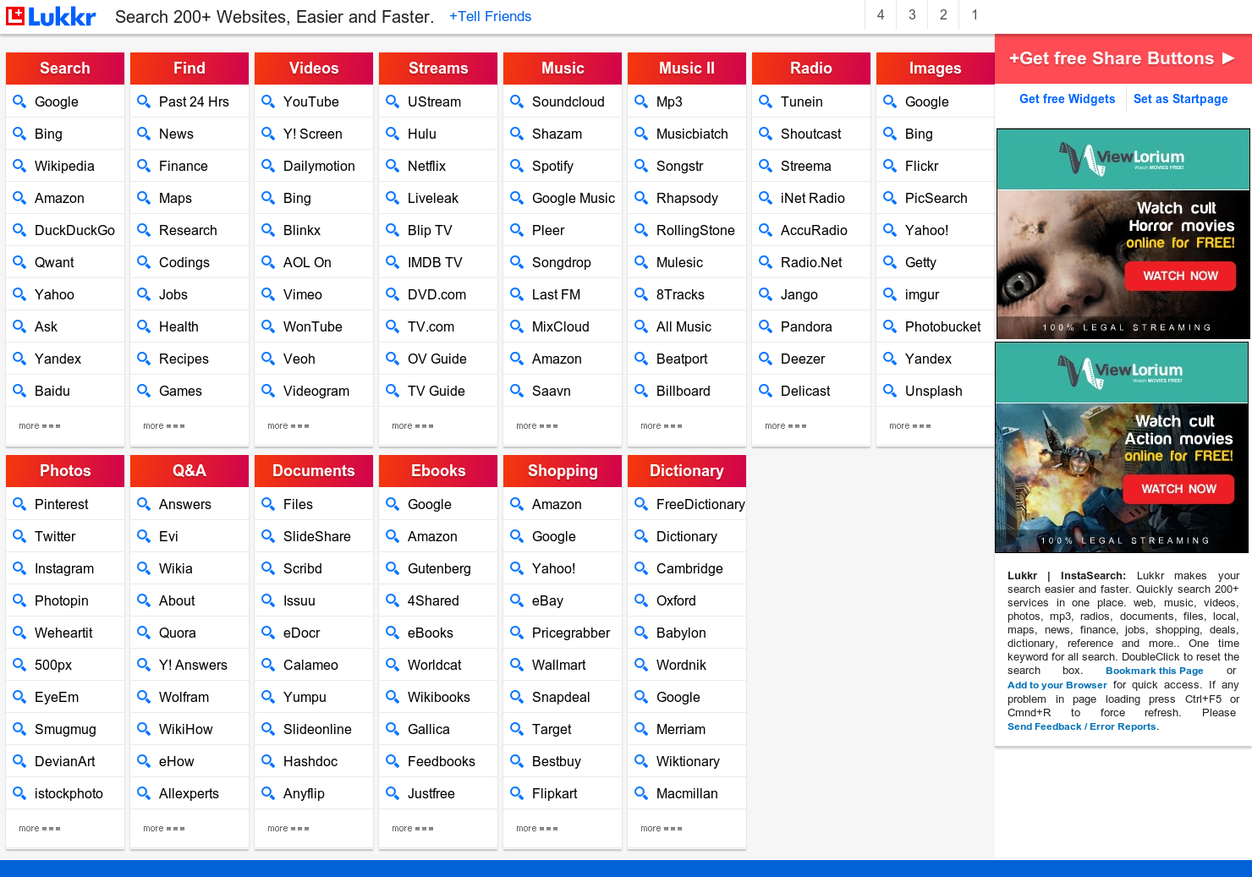
Task: Click the magnifier icon beside eBay
Action: point(517,600)
